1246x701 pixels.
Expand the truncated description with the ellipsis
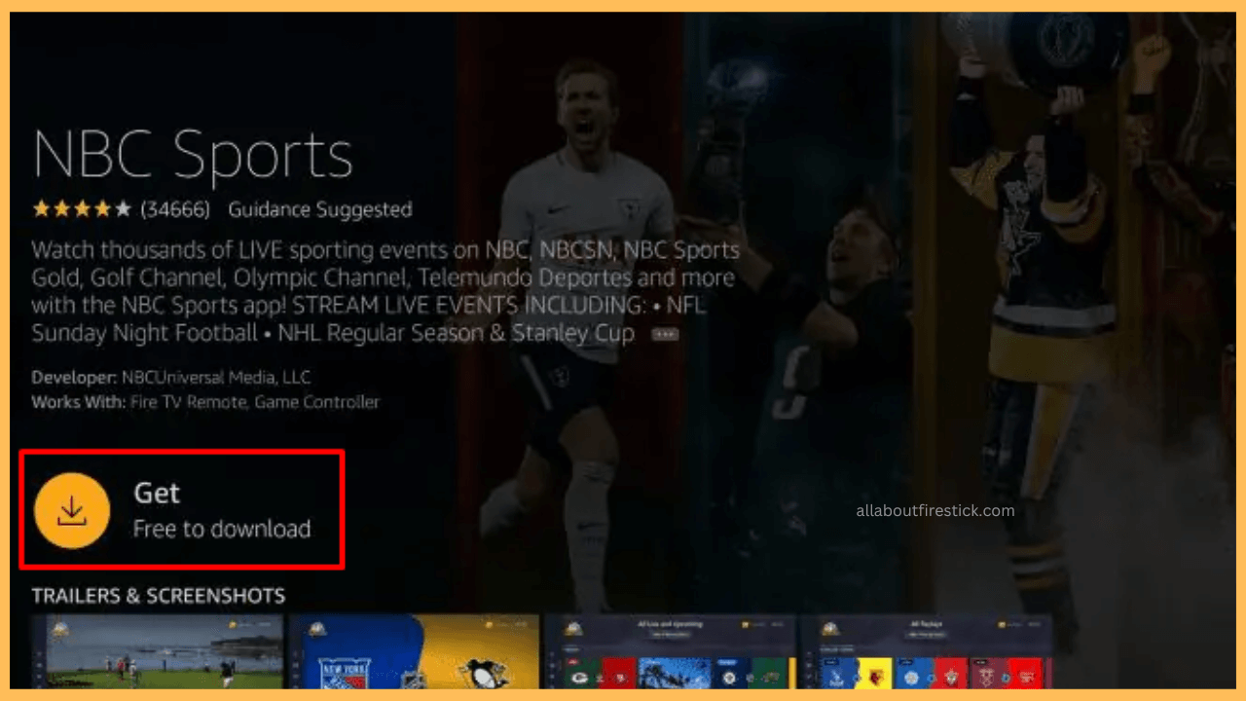[665, 334]
